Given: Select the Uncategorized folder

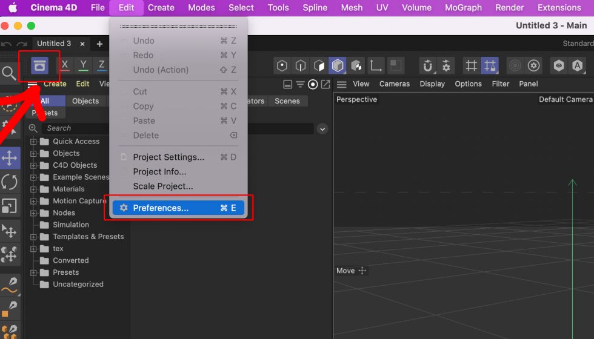Looking at the screenshot, I should coord(78,284).
